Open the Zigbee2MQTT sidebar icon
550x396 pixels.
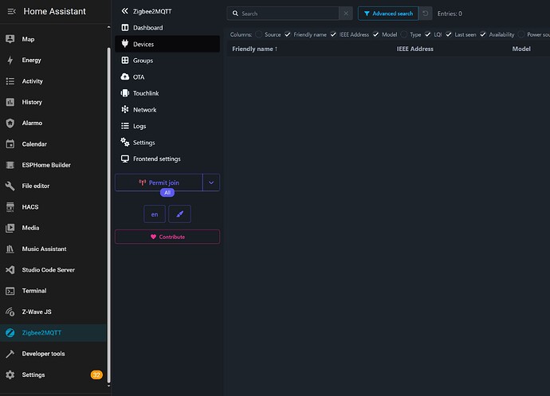pyautogui.click(x=10, y=333)
